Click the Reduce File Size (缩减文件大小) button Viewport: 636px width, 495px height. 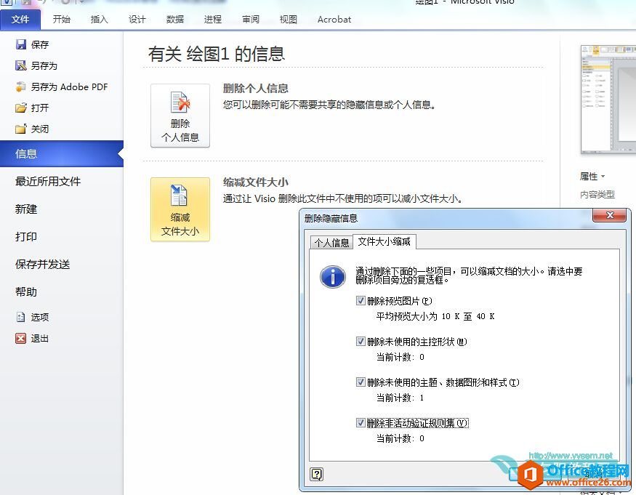click(x=180, y=209)
